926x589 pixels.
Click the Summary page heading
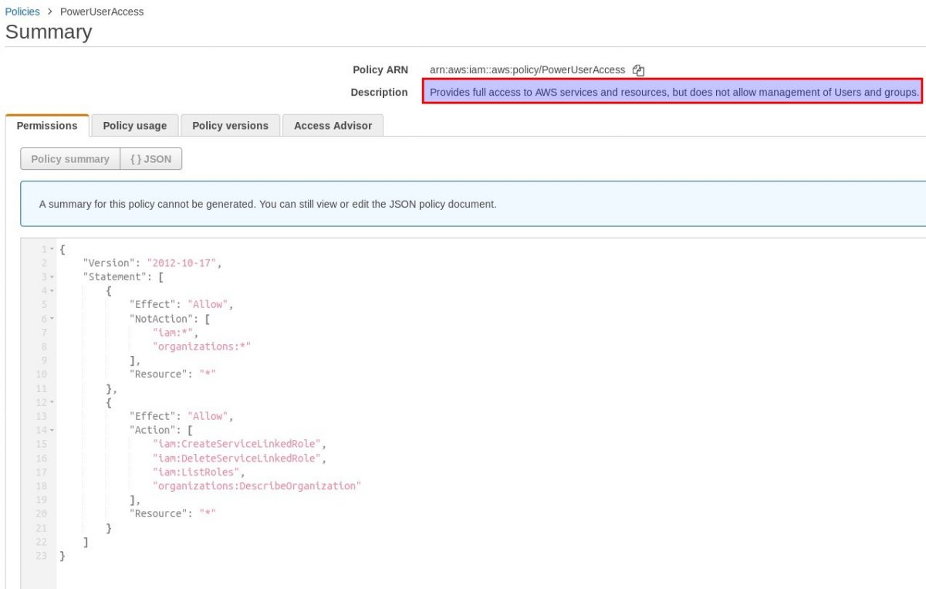(x=49, y=32)
